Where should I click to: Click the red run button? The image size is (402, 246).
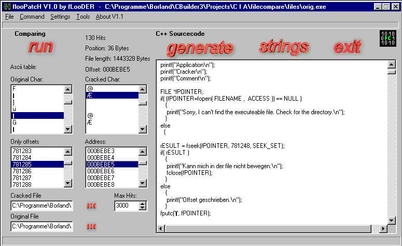tap(41, 47)
